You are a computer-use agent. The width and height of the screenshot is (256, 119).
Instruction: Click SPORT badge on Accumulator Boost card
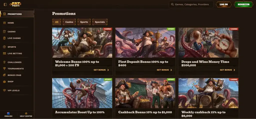(108, 80)
